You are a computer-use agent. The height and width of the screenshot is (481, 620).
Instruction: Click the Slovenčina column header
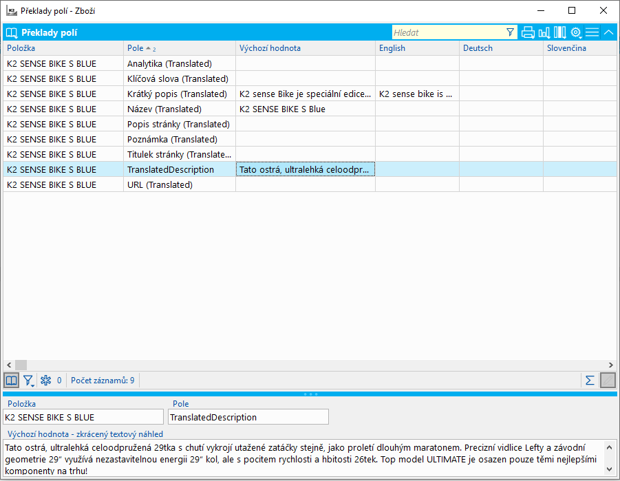pos(579,48)
